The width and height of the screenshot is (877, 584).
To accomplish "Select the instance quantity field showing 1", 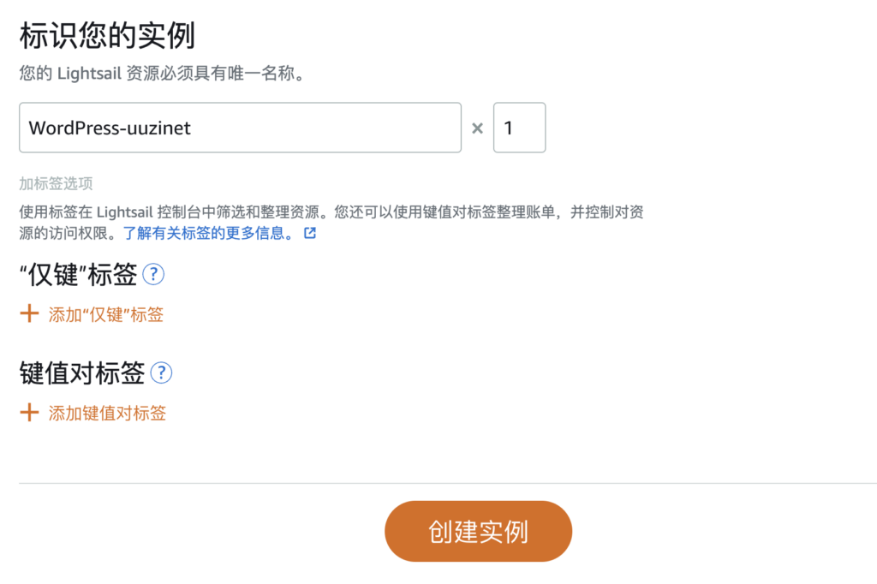I will 519,128.
